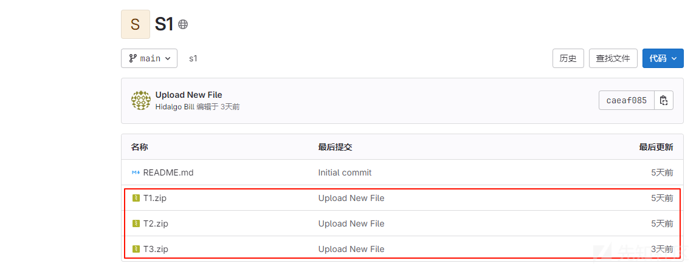Open the T3.zip file link
This screenshot has height=266, width=699.
pyautogui.click(x=156, y=248)
